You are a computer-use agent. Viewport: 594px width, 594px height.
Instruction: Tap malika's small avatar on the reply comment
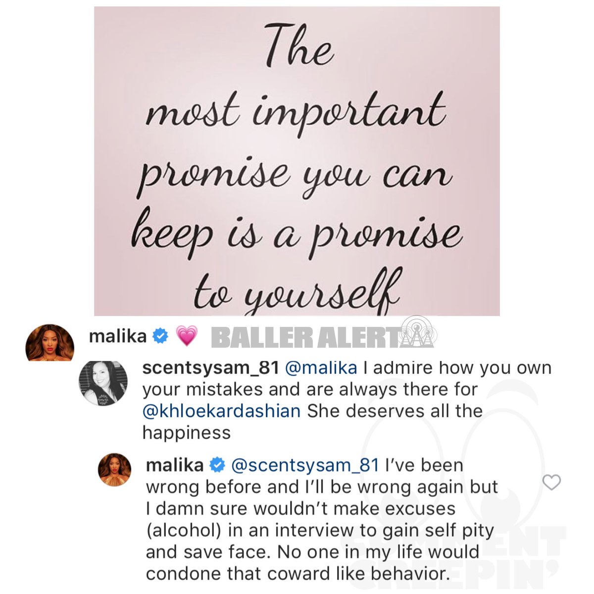115,470
